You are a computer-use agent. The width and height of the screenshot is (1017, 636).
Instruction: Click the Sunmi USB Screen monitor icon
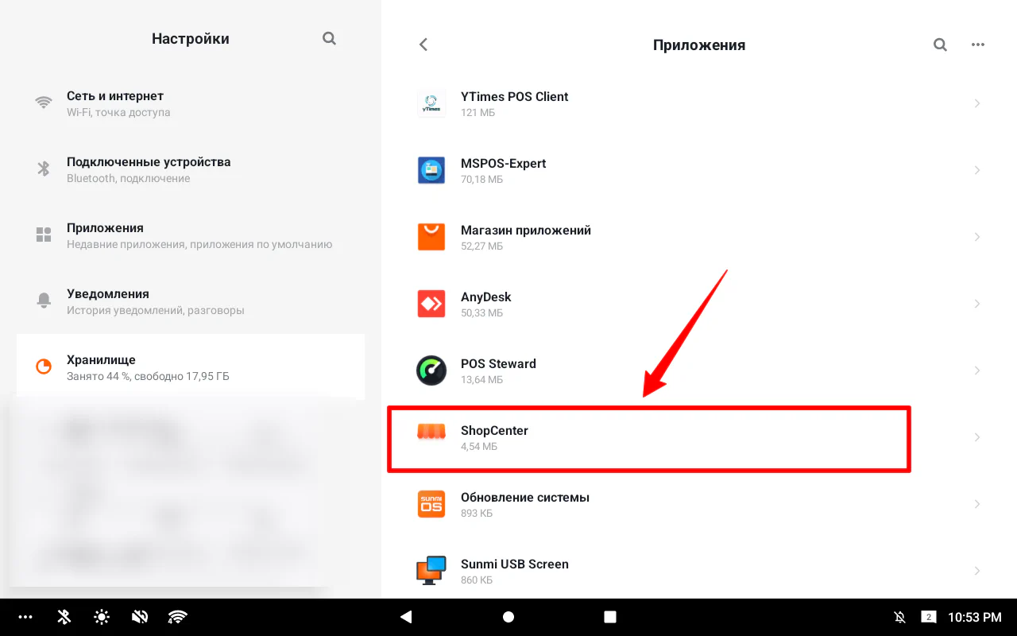[x=431, y=571]
